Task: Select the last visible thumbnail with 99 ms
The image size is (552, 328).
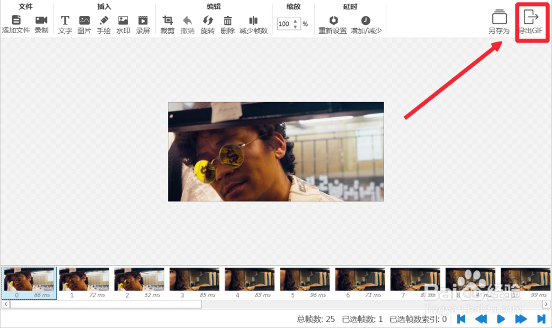Action: point(526,283)
